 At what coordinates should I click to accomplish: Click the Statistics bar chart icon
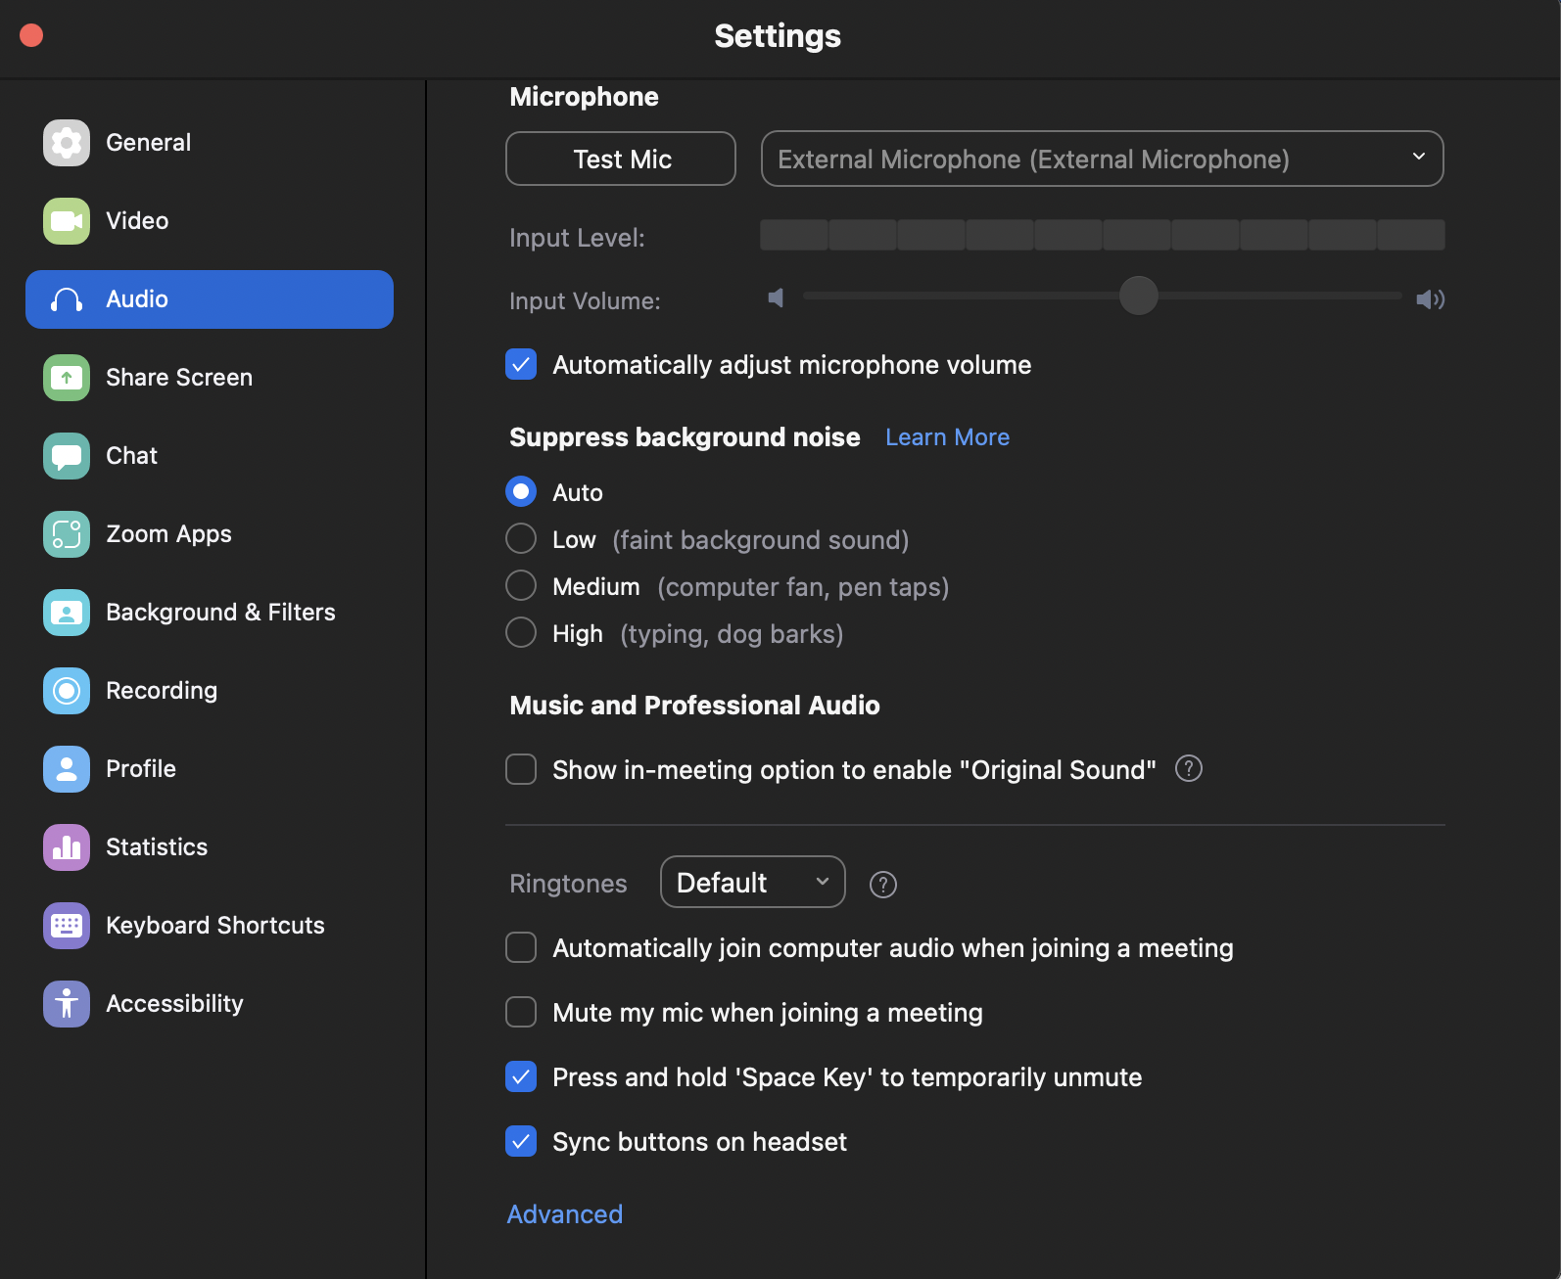tap(66, 847)
